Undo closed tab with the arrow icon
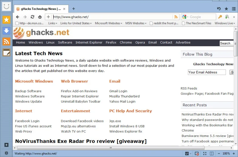Screen dimensions: 238x157 [219, 9]
